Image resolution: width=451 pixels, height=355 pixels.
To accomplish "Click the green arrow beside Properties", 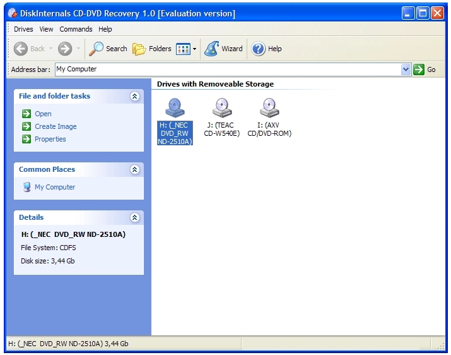I will click(x=26, y=139).
